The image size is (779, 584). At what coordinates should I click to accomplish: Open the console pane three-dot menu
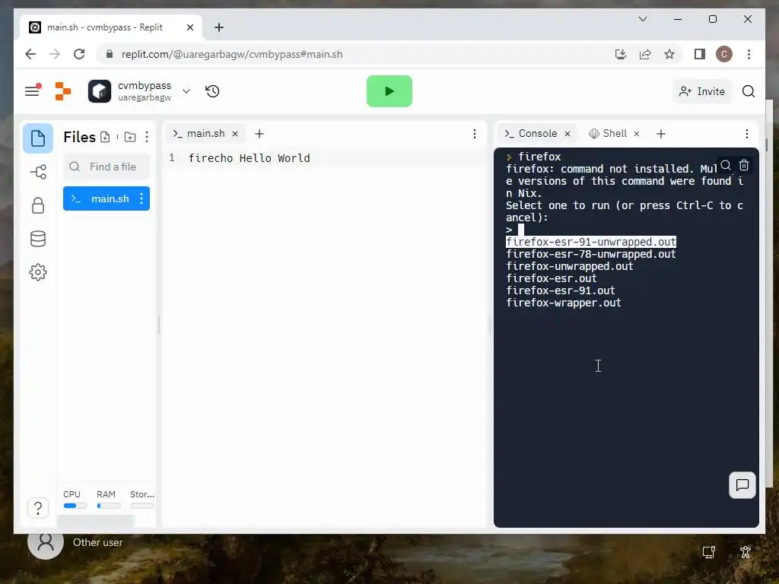coord(747,134)
